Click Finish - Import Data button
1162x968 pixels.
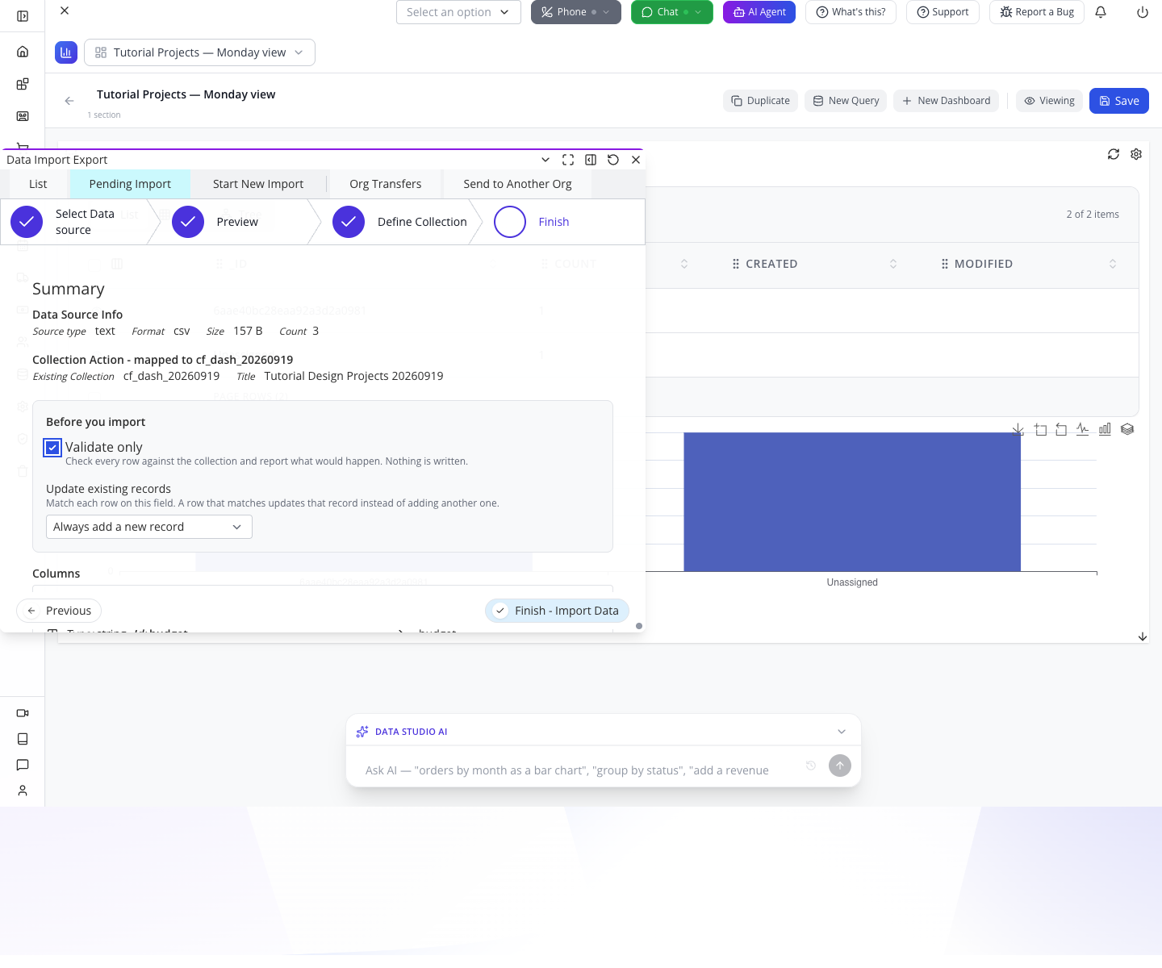tap(557, 611)
